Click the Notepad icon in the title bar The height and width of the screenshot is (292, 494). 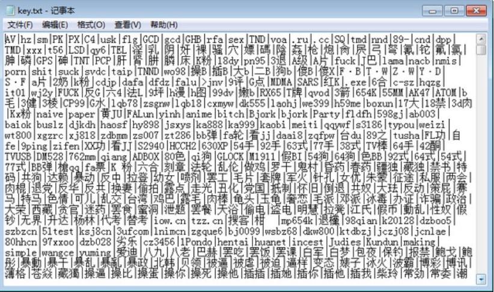10,10
